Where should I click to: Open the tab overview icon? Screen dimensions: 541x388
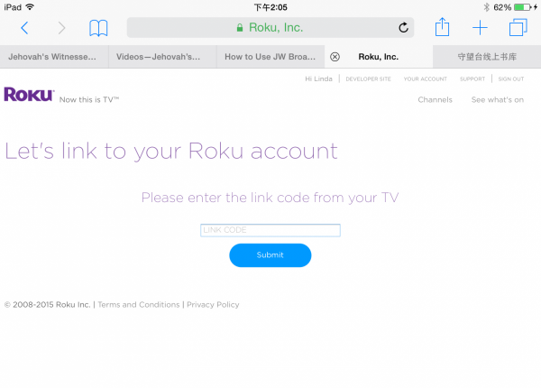[x=518, y=28]
